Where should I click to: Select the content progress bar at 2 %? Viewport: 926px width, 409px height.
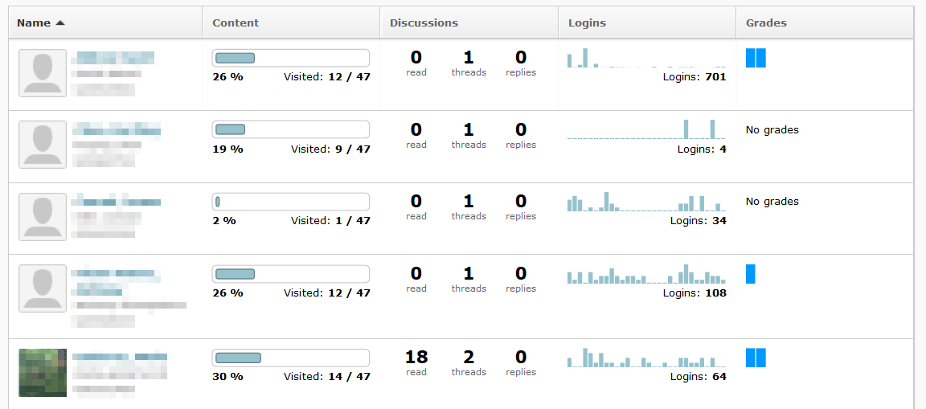point(290,201)
